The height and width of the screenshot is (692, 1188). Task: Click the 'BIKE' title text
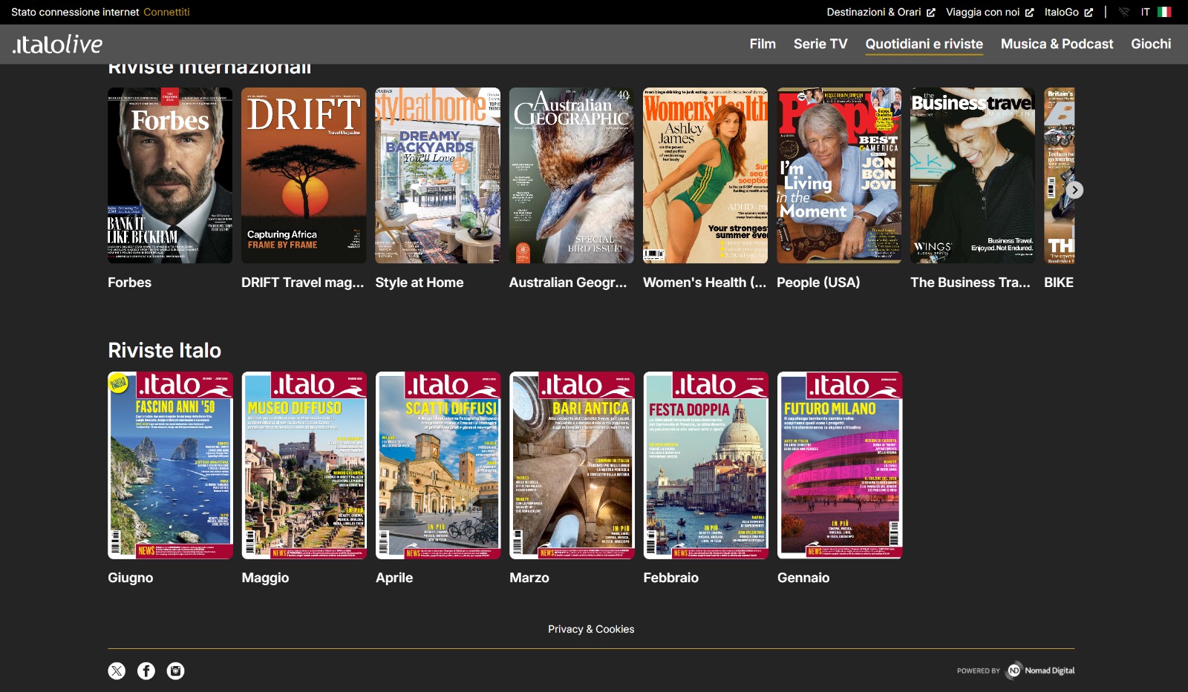coord(1059,283)
